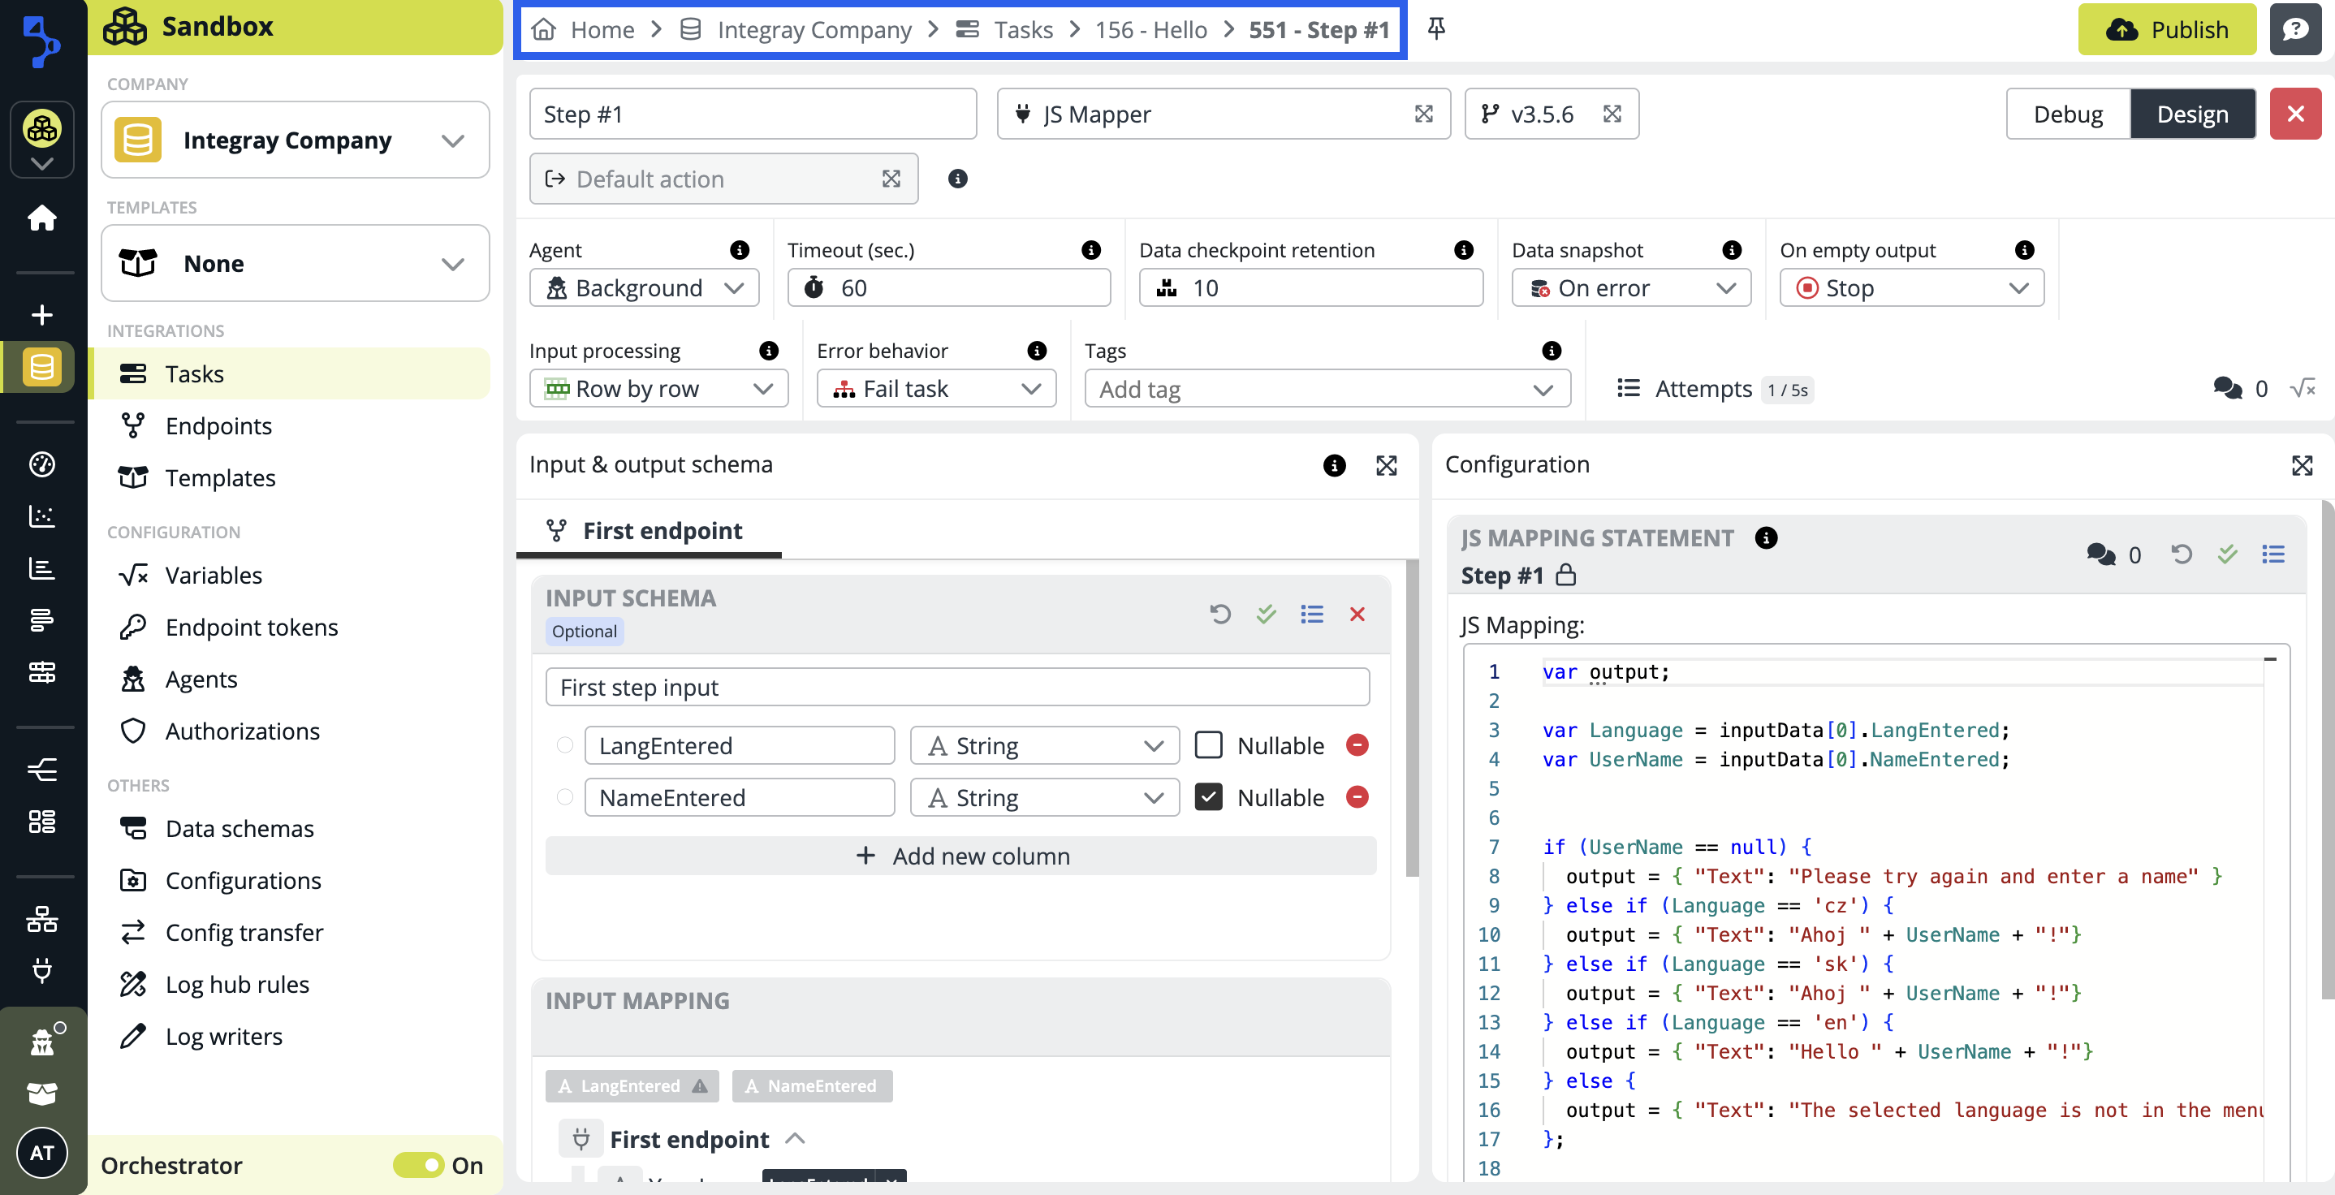Image resolution: width=2335 pixels, height=1195 pixels.
Task: Click the green validate checkmark in JS Mapping Statement
Action: click(2227, 554)
